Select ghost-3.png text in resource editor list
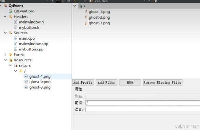The image size is (200, 130). click(x=99, y=23)
